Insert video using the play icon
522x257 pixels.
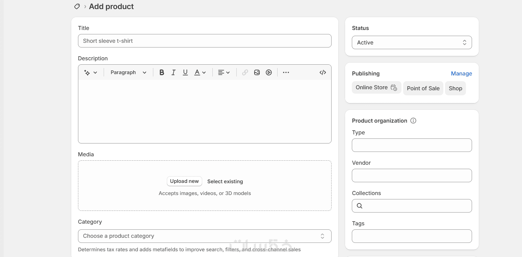point(269,72)
